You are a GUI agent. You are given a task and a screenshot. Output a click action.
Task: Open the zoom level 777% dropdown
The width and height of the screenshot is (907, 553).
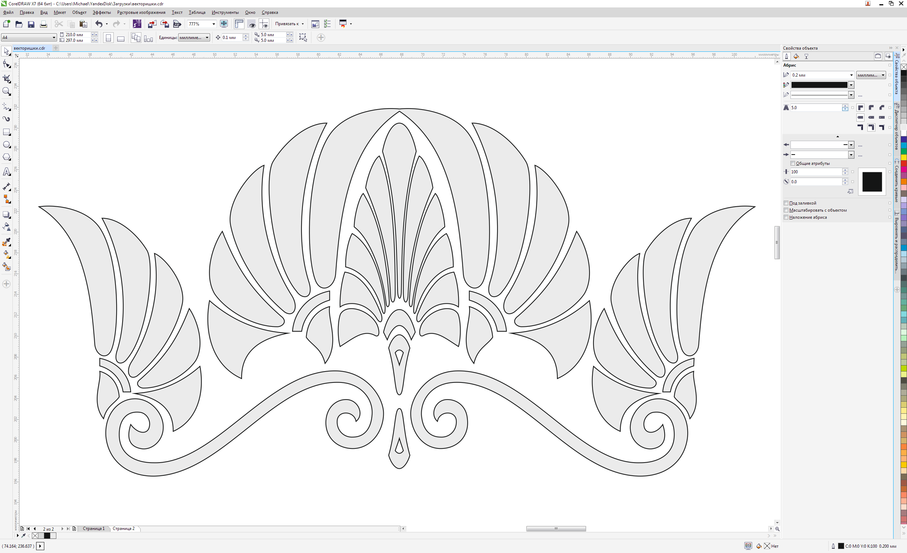click(214, 24)
